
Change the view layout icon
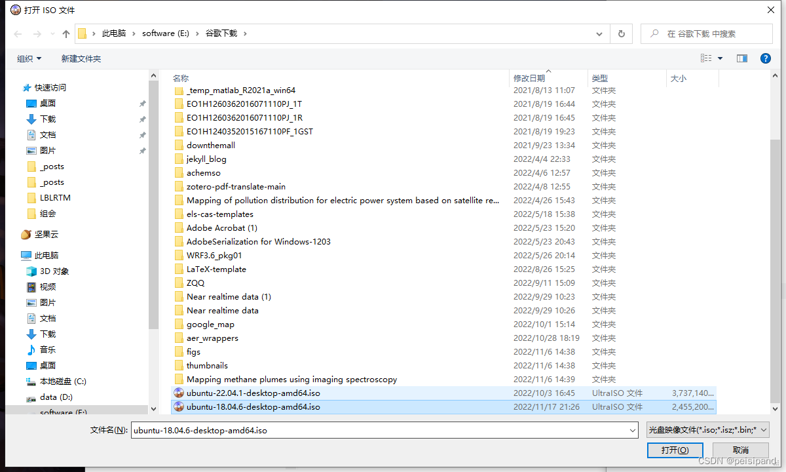click(706, 58)
